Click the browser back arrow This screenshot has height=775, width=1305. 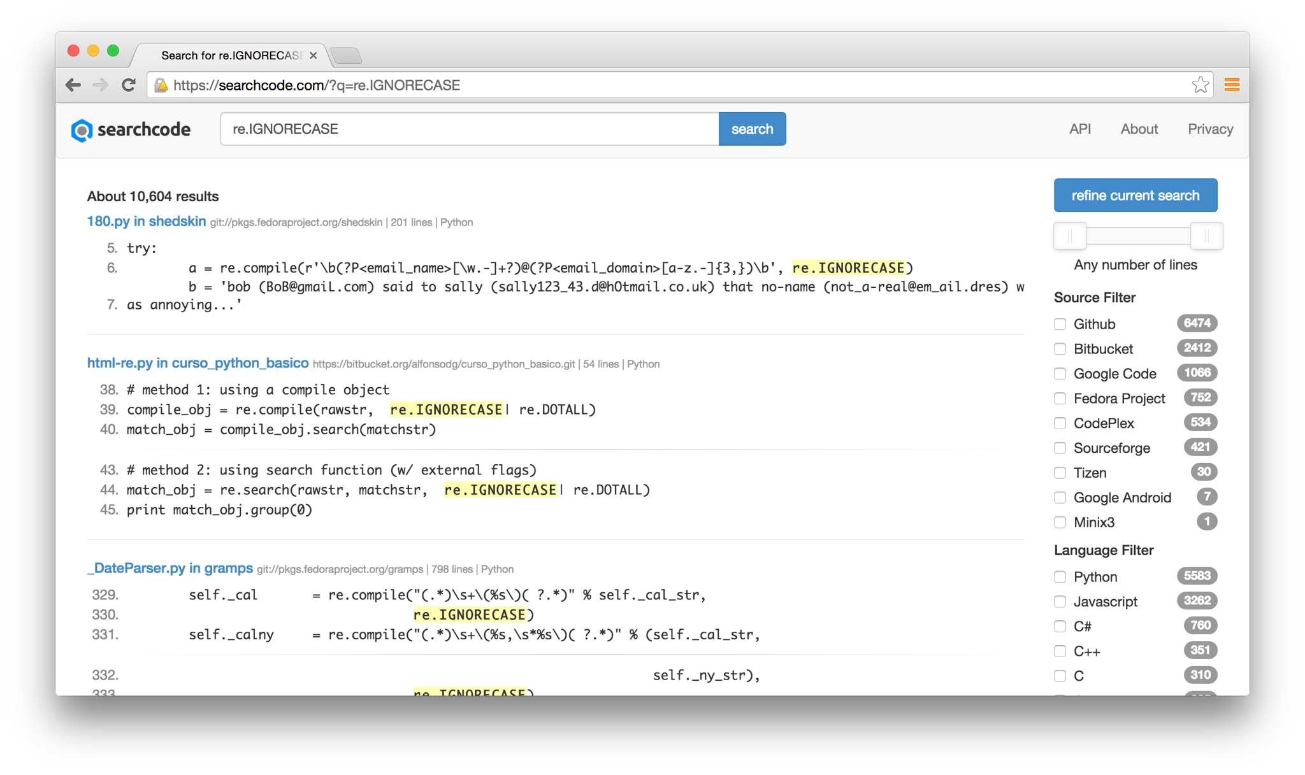73,85
